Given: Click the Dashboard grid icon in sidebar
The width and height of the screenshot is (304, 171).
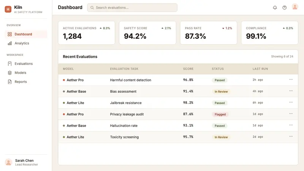Looking at the screenshot, I should [x=10, y=34].
